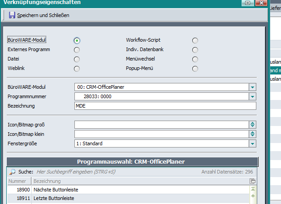This screenshot has height=204, width=281.
Task: Select the Externes Programm radio button
Action: click(77, 50)
